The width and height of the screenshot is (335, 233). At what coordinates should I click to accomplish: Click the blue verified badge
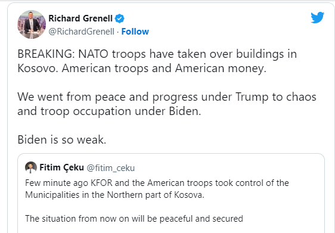pyautogui.click(x=120, y=18)
